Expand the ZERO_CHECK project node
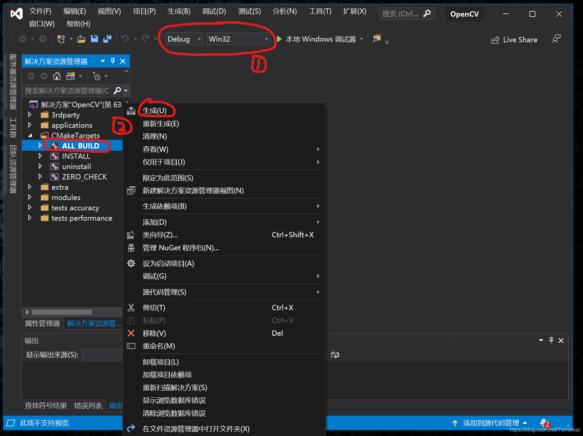This screenshot has width=583, height=436. pyautogui.click(x=40, y=176)
